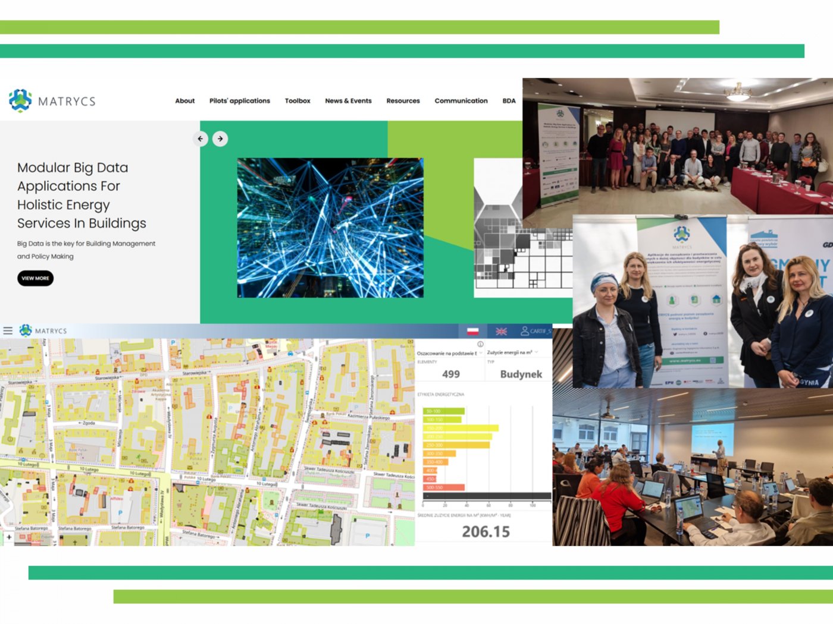Screen dimensions: 833x624
Task: Click the VIEW MORE button
Action: tap(35, 278)
